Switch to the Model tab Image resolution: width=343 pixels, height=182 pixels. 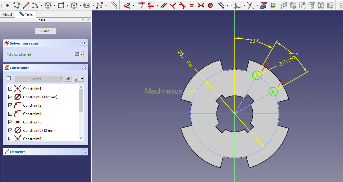(x=7, y=14)
